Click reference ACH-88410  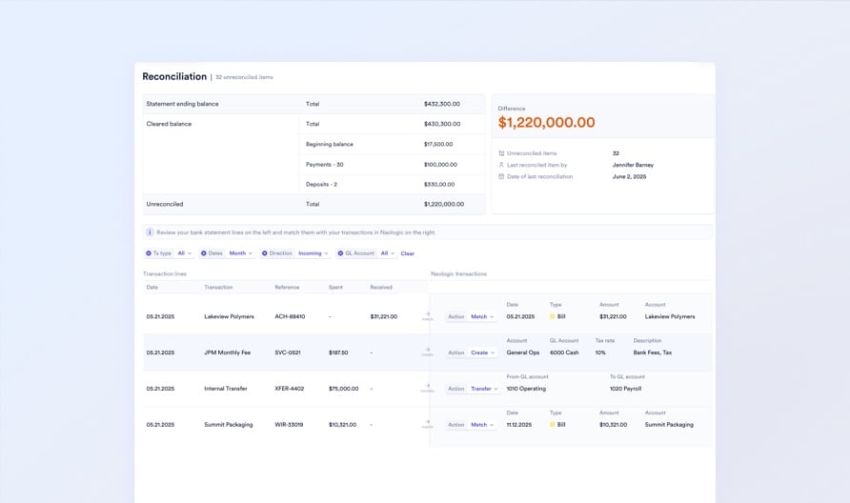coord(290,316)
